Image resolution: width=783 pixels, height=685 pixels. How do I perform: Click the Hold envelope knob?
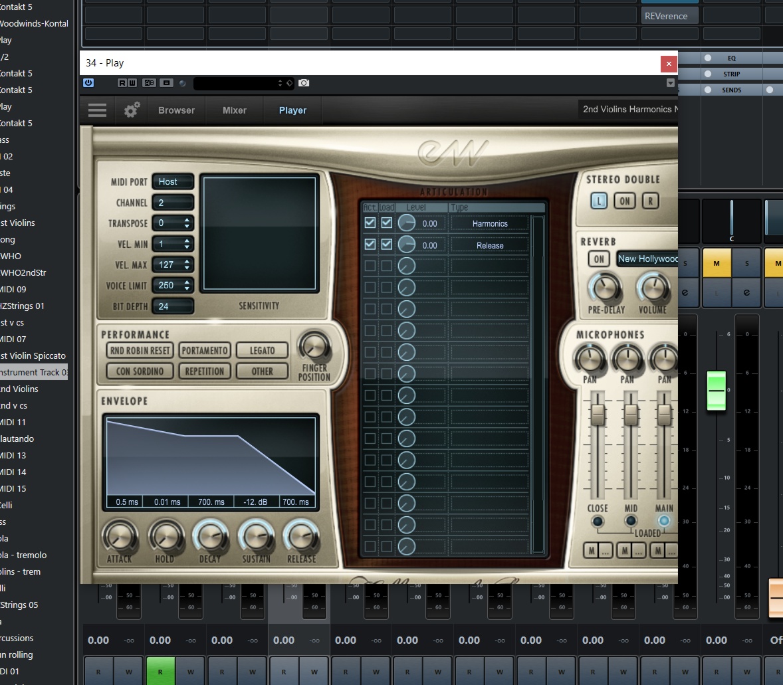166,537
